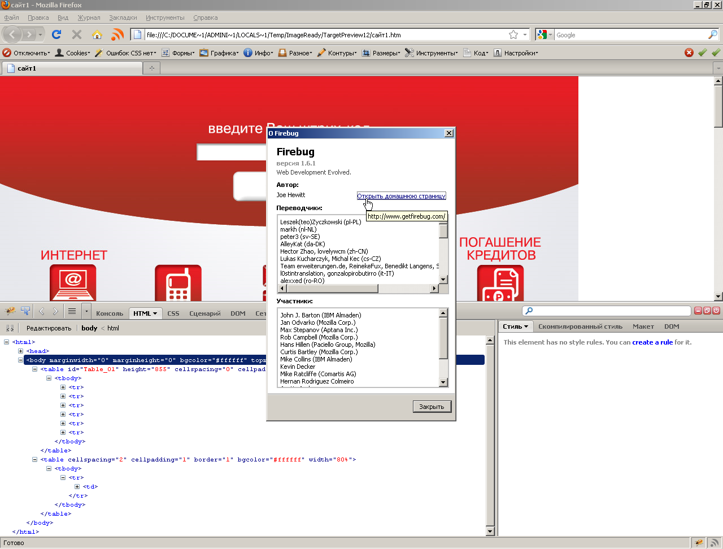Screen dimensions: 723x549
Task: Open the RSS feed icon
Action: [117, 35]
